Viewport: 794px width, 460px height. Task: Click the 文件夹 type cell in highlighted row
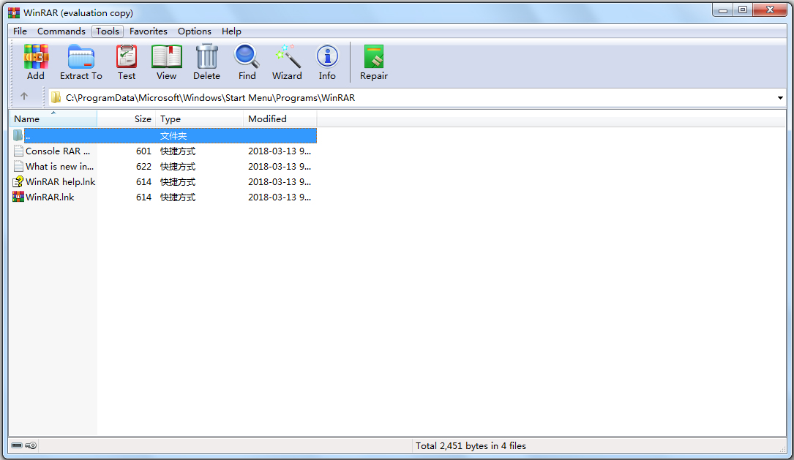coord(173,135)
